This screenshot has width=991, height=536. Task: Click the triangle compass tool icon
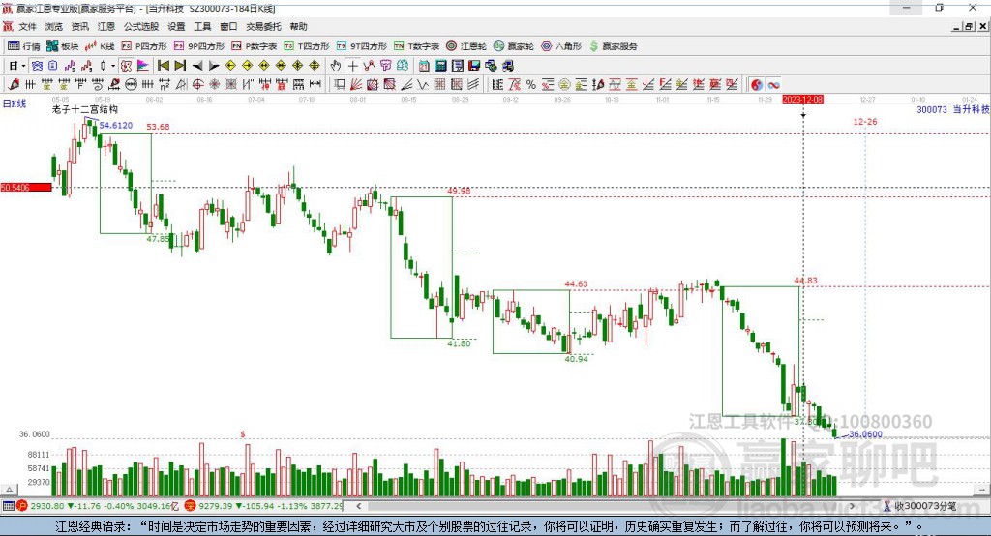point(181,85)
